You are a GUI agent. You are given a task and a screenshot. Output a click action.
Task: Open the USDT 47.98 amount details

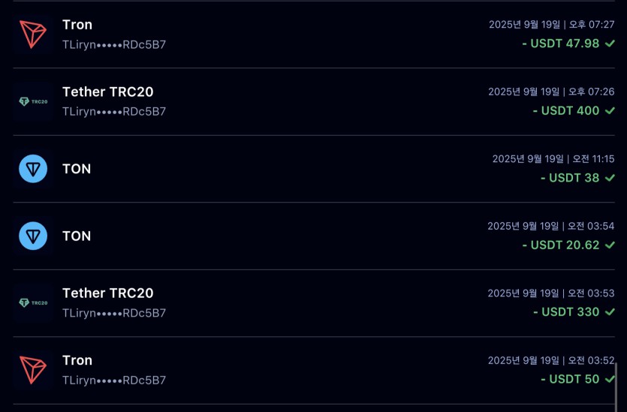pos(560,44)
